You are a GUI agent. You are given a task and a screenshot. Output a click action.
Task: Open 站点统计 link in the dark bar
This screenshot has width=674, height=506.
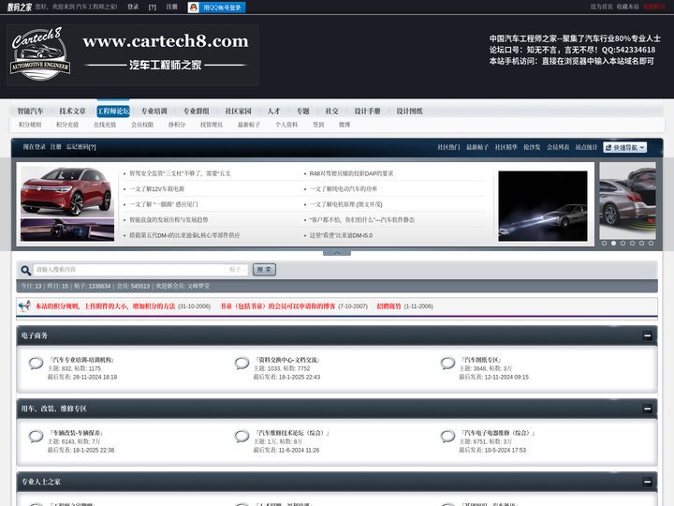pos(586,147)
